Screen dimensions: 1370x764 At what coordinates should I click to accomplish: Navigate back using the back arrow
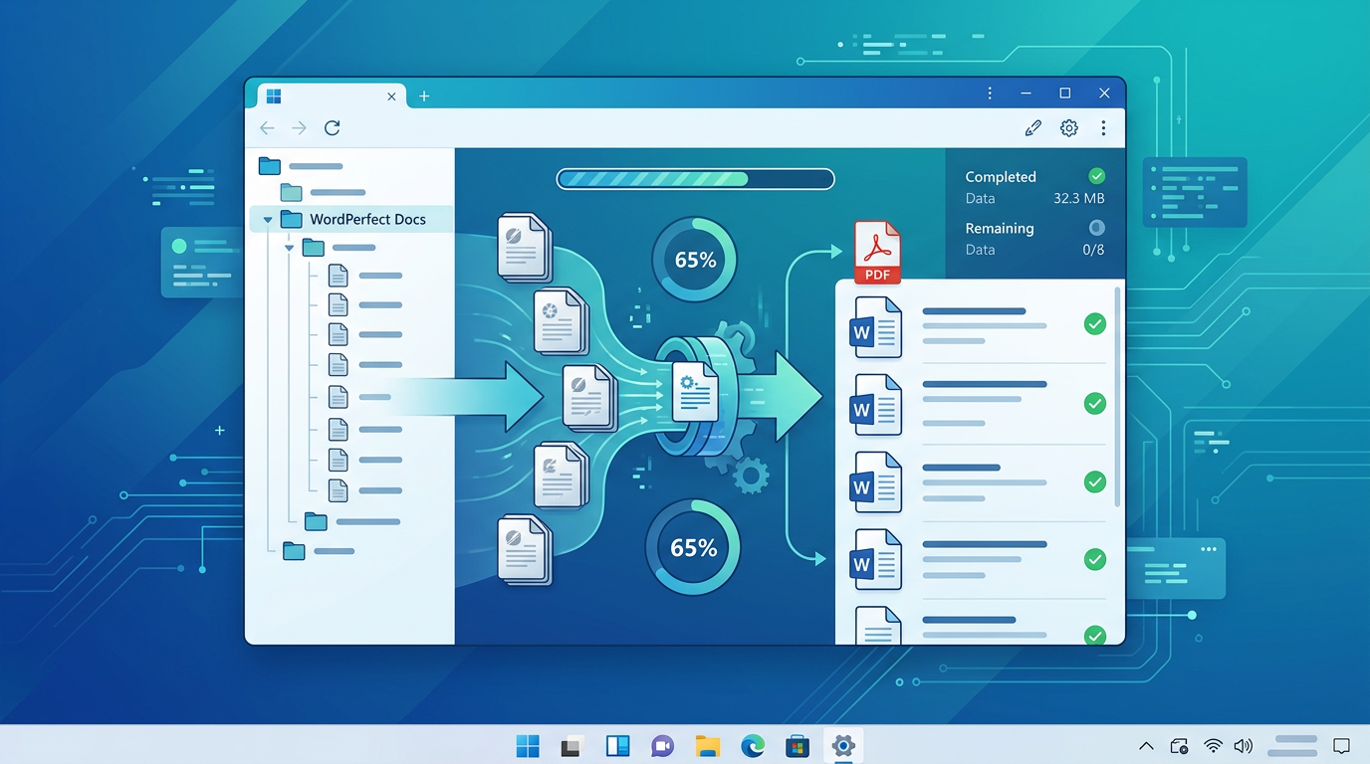point(266,127)
